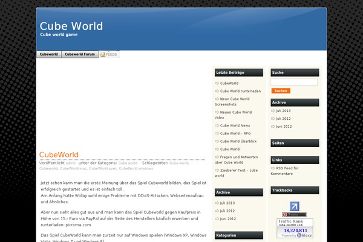Click the RSS feeds icon in navigation bar

click(x=110, y=54)
